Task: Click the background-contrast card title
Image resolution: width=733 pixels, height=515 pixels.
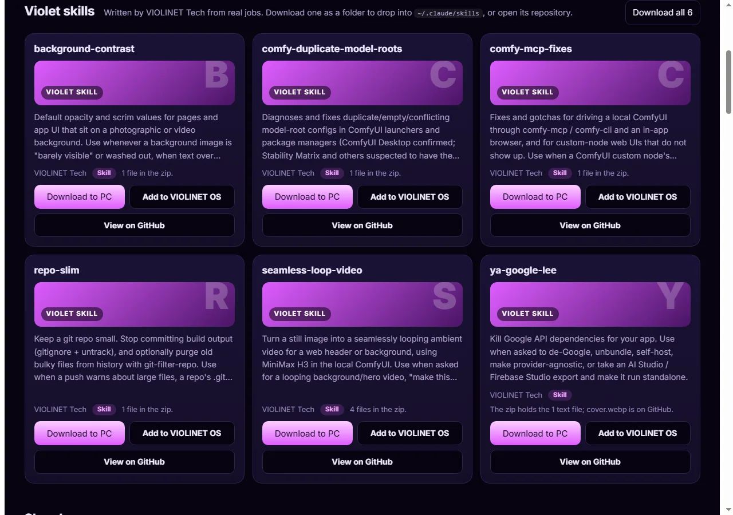Action: point(84,49)
